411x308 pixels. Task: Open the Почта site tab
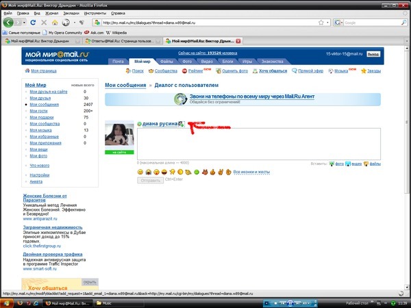[x=118, y=62]
